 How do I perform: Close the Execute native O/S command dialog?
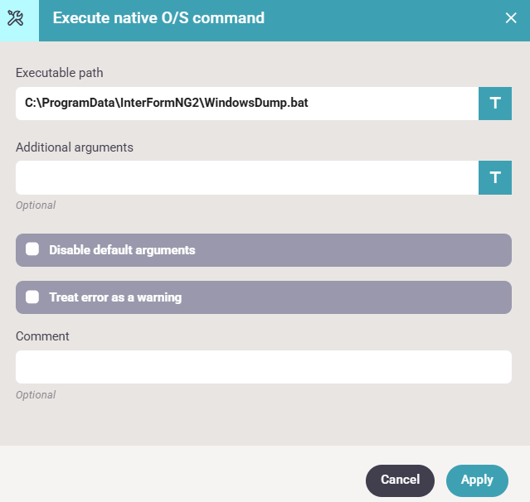pos(511,18)
